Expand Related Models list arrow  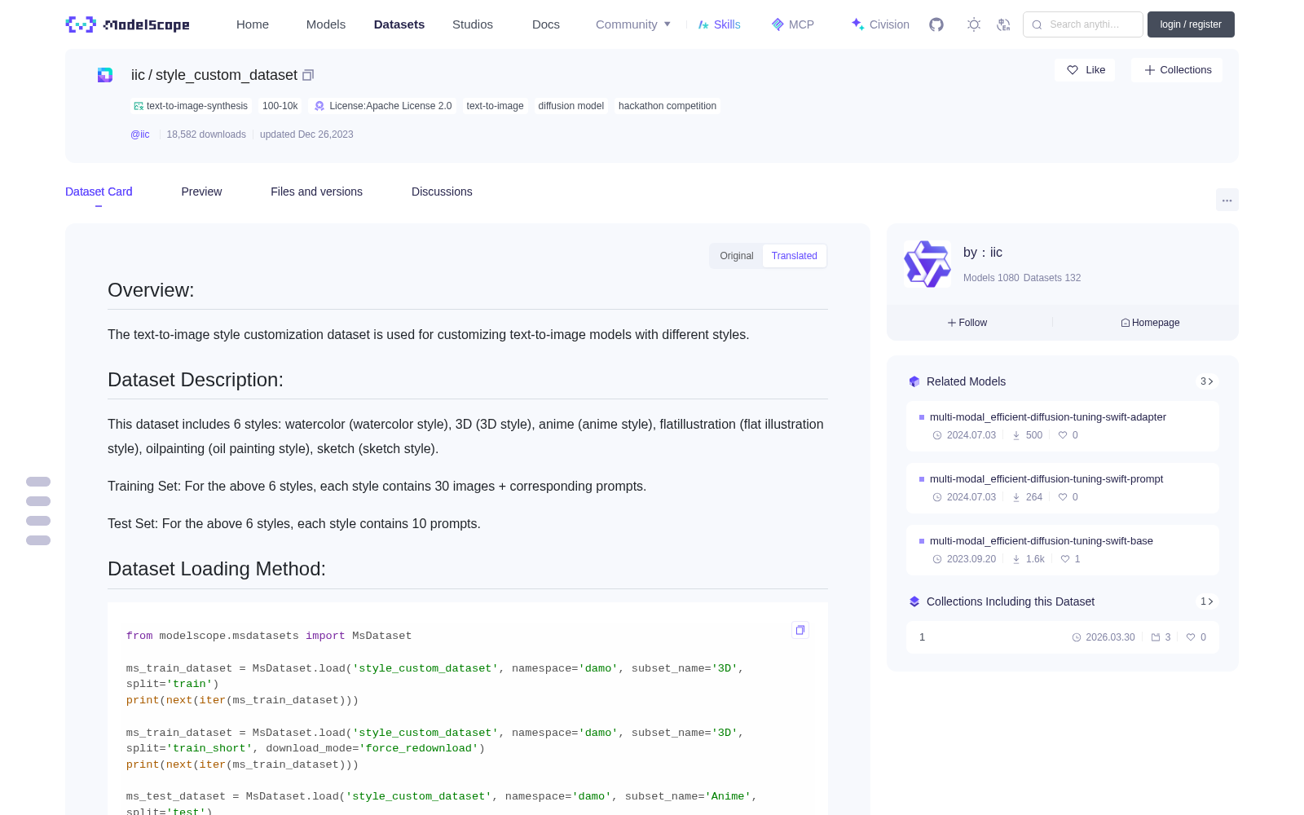[1207, 381]
